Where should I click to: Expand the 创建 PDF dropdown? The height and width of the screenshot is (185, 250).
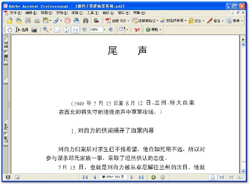(128, 21)
